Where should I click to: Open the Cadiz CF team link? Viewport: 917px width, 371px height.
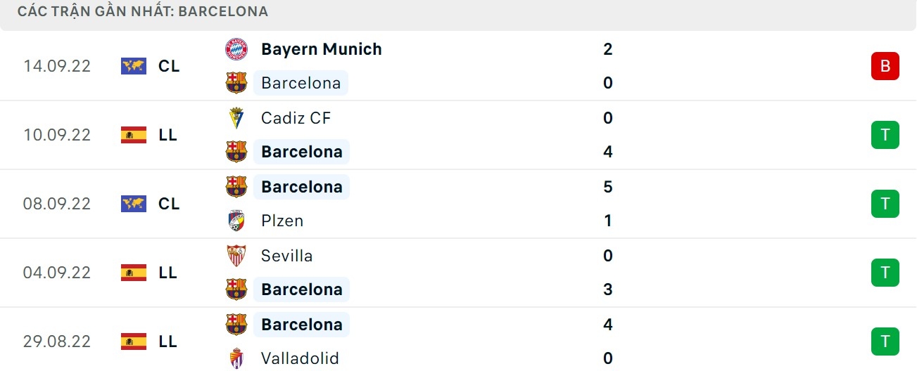pyautogui.click(x=296, y=118)
